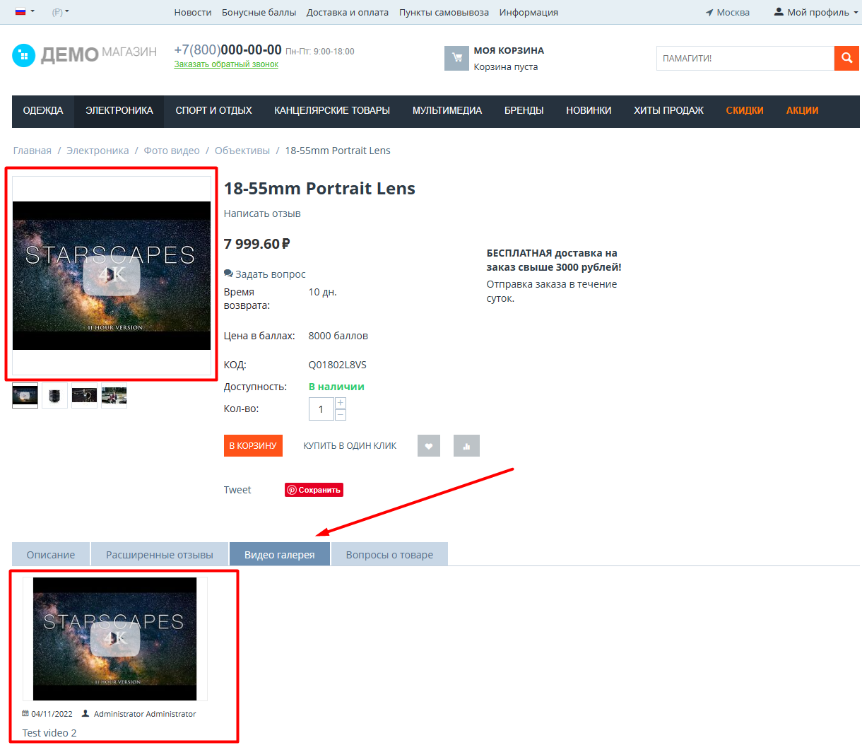862x745 pixels.
Task: Click the Pinterest Сохранить button
Action: click(x=314, y=490)
